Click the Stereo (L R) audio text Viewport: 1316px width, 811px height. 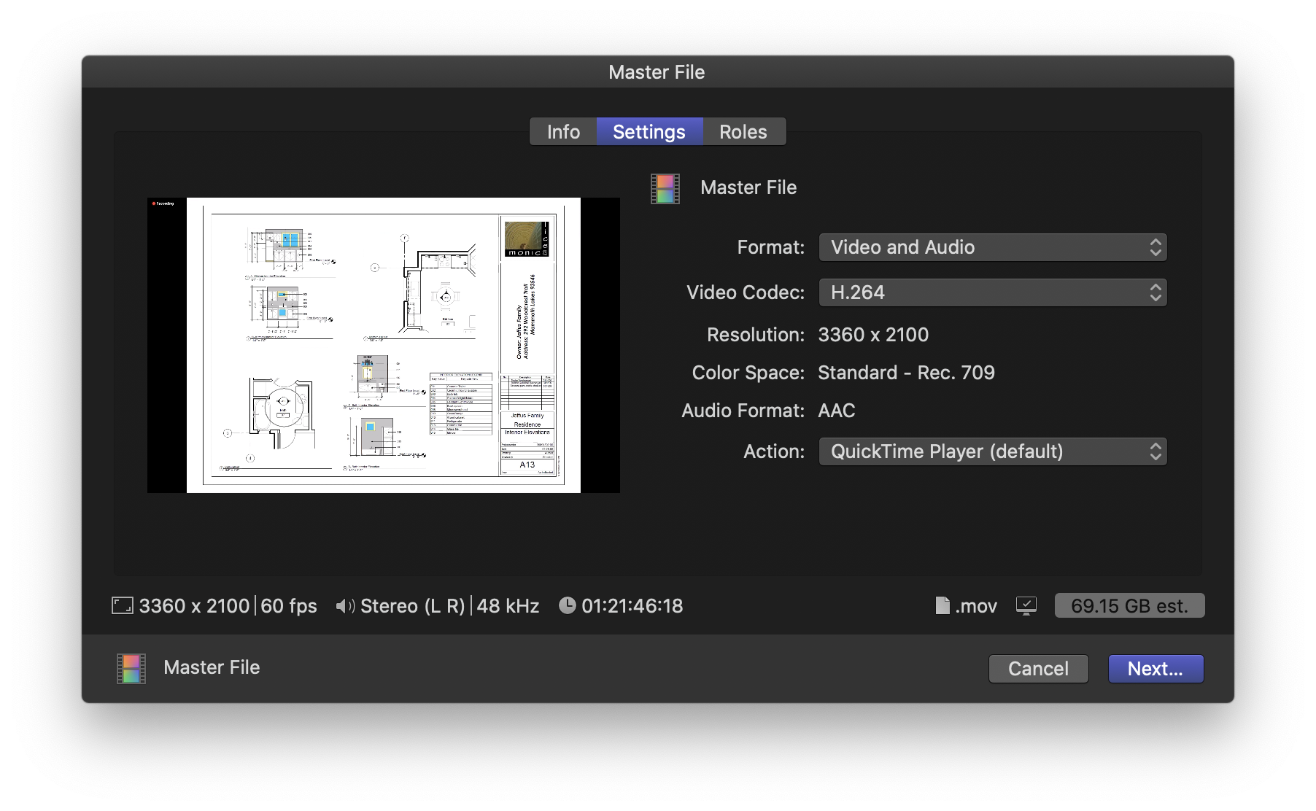pos(412,606)
